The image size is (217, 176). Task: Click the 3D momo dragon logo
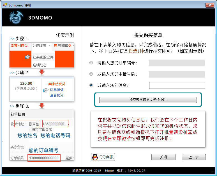coord(16,17)
